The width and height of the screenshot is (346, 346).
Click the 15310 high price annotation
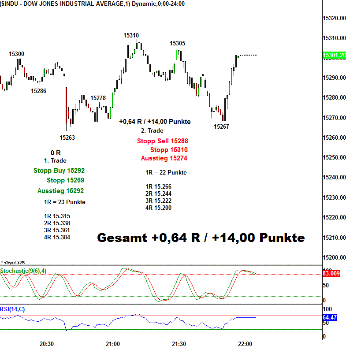point(131,36)
